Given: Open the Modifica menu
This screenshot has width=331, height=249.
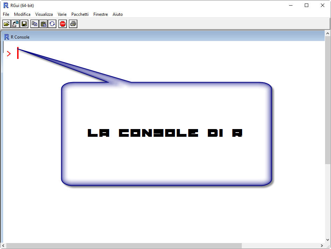Looking at the screenshot, I should (x=22, y=14).
